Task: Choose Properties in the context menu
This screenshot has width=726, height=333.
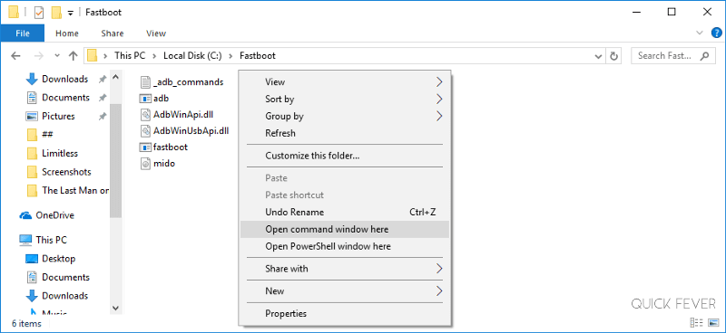Action: [x=345, y=314]
